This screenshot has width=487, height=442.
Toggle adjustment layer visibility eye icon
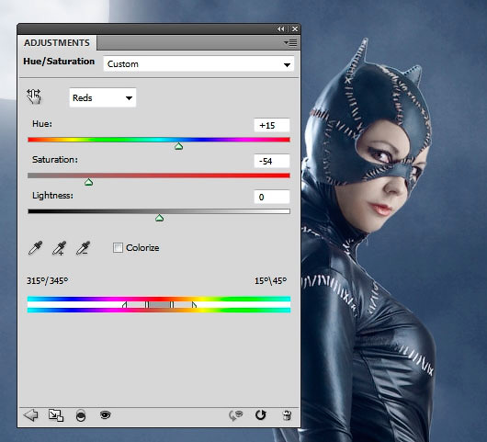(106, 414)
